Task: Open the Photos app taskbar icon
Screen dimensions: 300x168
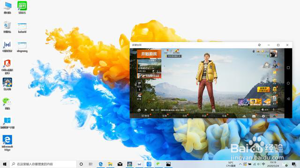Action: 168,164
